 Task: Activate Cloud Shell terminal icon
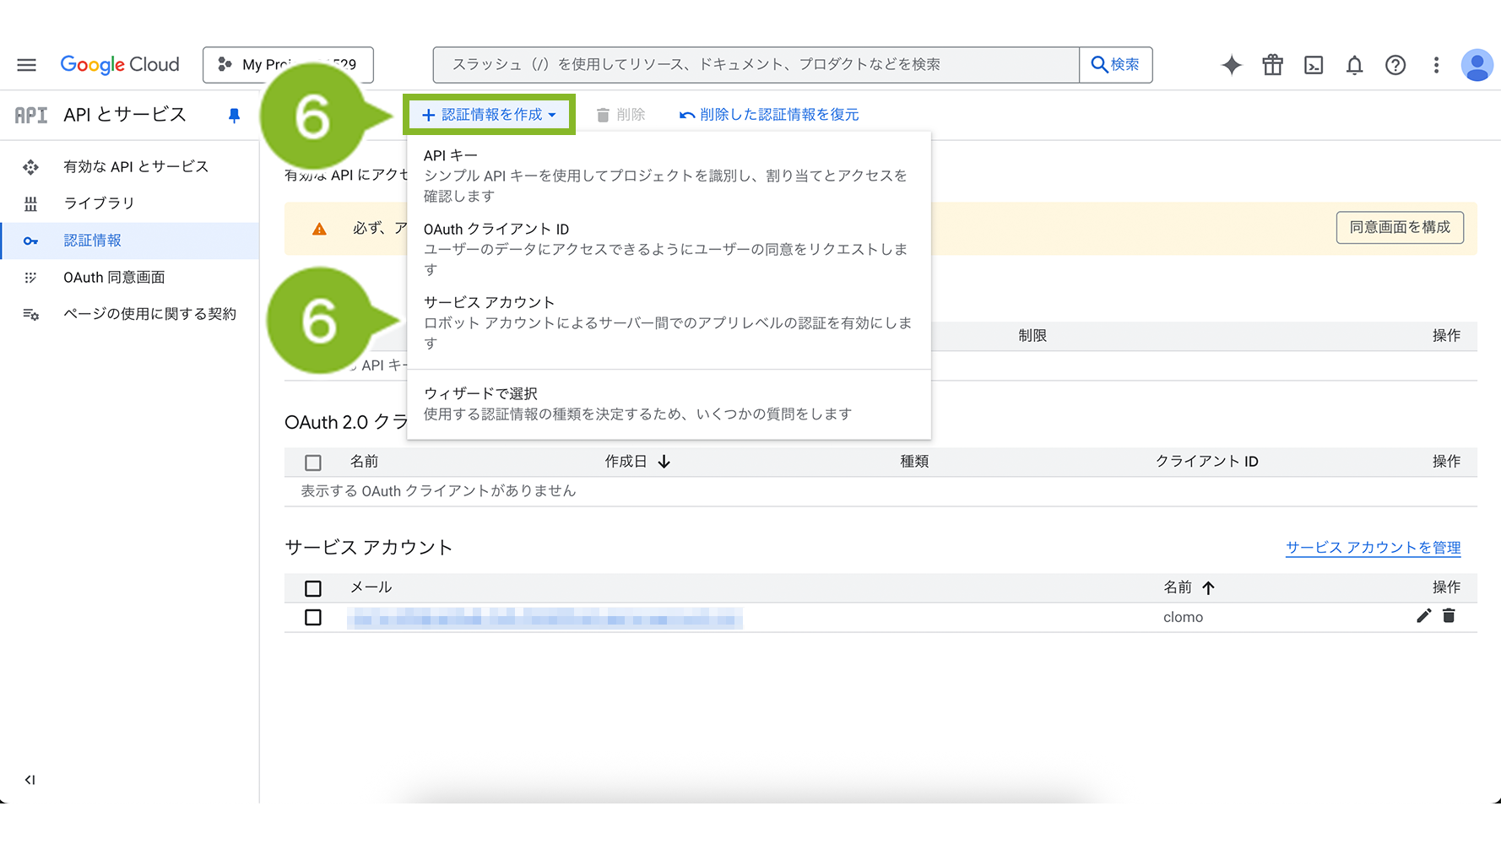1314,65
